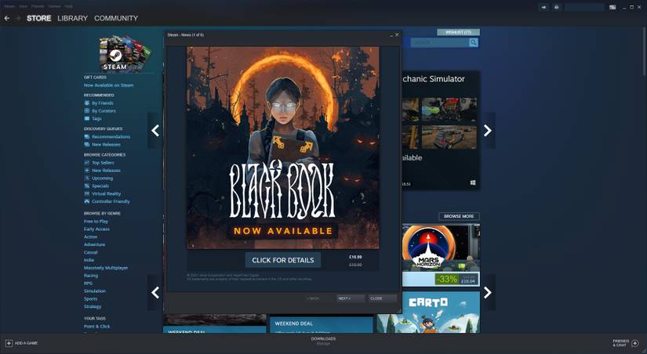This screenshot has width=647, height=354.
Task: Open Now Available on Steam link
Action: click(x=108, y=85)
